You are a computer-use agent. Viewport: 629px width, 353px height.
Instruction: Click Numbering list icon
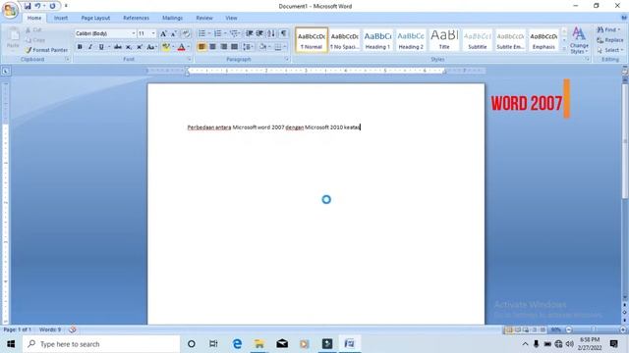(217, 33)
